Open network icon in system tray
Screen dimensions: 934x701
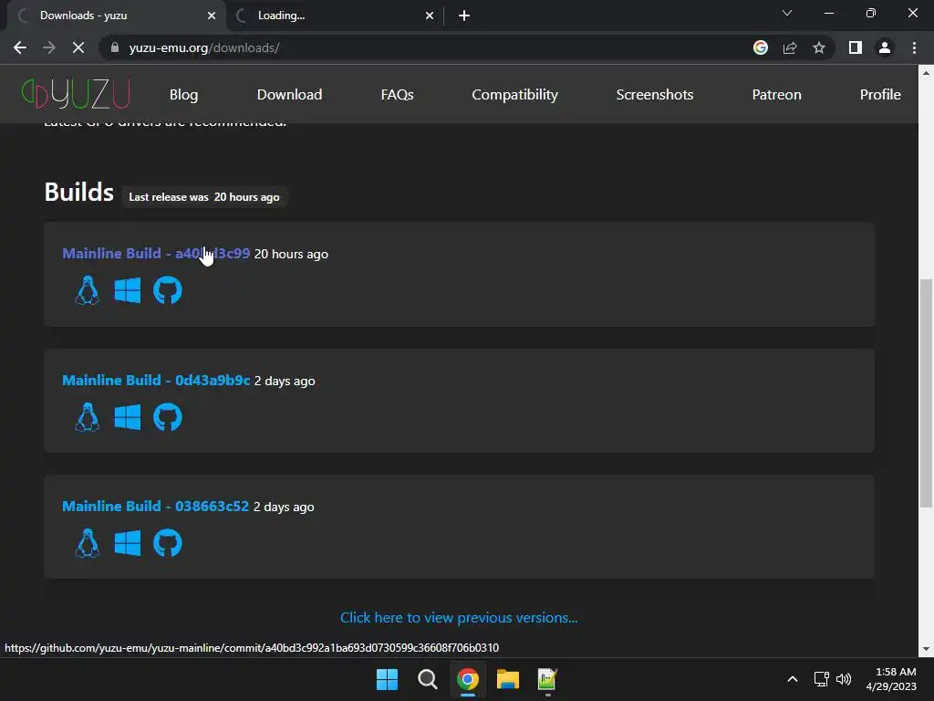822,679
